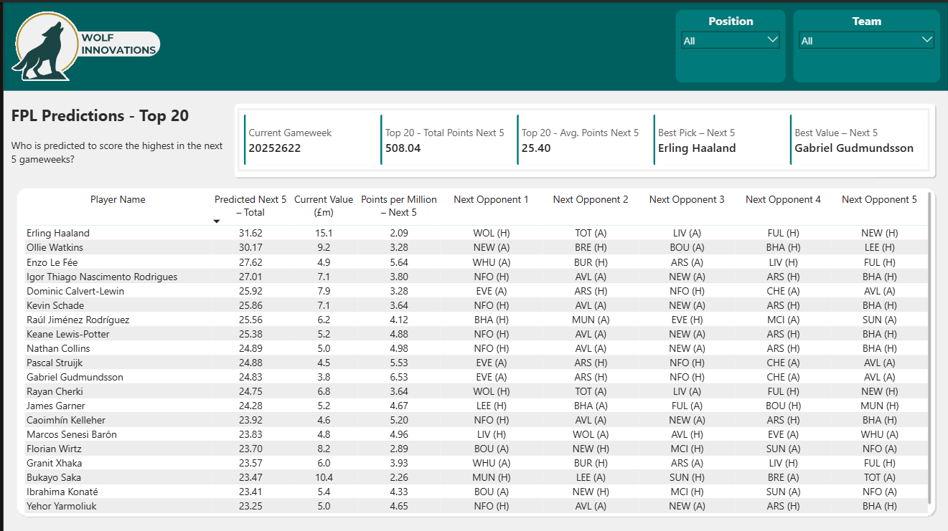The height and width of the screenshot is (531, 948).
Task: Click the Next Opponent 5 column header
Action: (879, 200)
